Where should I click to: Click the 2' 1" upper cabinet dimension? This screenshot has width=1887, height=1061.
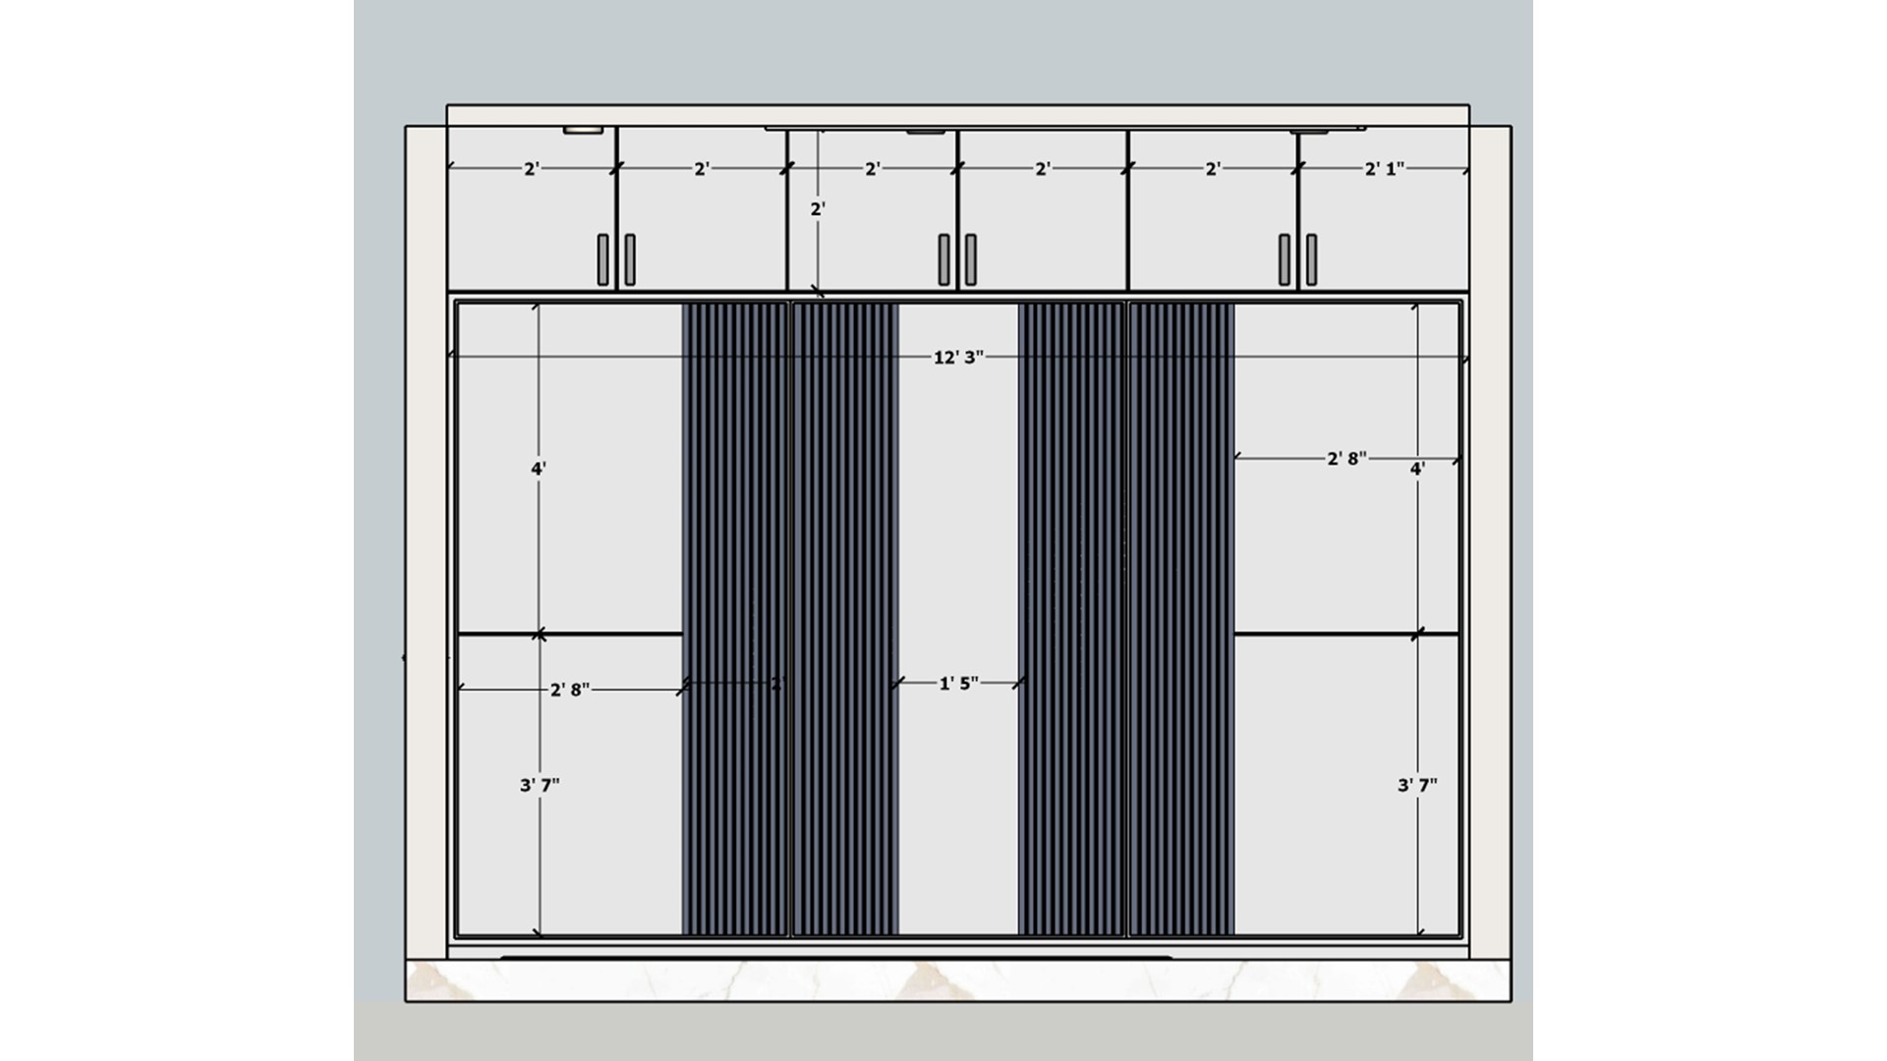click(1384, 169)
